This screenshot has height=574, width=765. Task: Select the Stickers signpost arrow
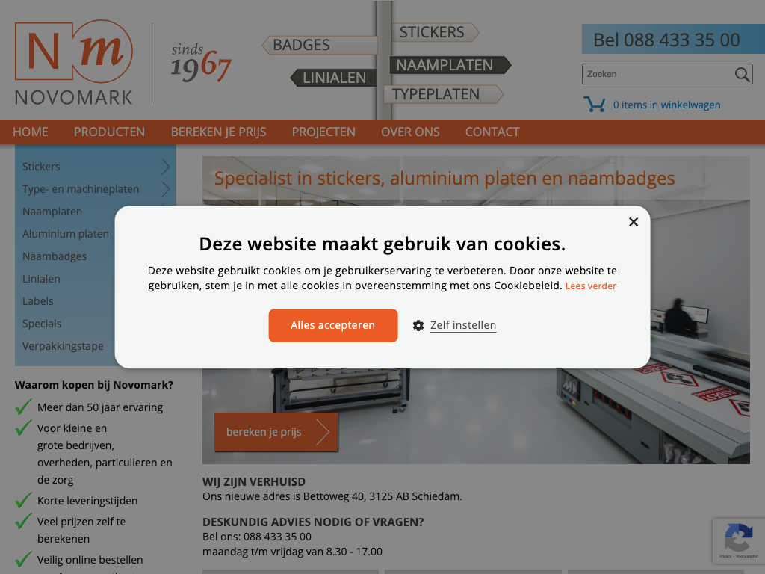(x=433, y=32)
